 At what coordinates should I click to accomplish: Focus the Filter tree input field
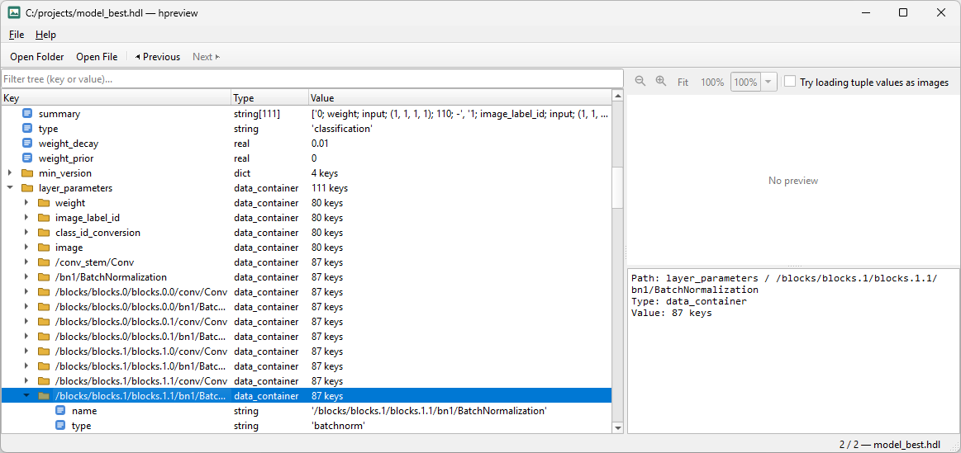tap(312, 79)
